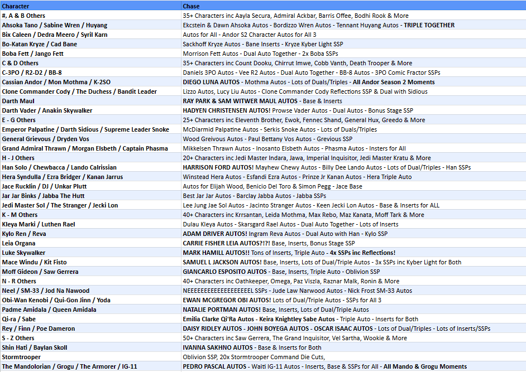Select chase cell 'SAMUEL L JACKSON AUTOS!'

tap(353, 263)
